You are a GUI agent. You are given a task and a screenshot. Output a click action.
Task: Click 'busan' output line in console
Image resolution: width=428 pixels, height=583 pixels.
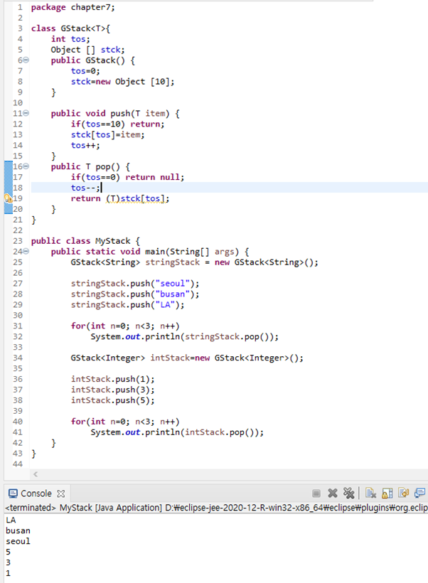(18, 530)
